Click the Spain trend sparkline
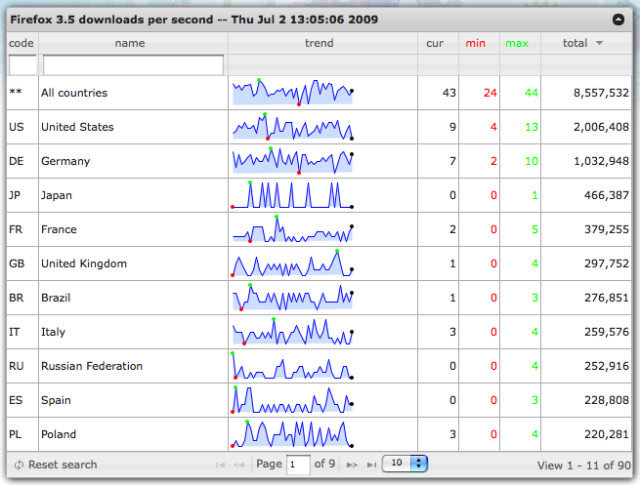The height and width of the screenshot is (485, 640). point(292,400)
